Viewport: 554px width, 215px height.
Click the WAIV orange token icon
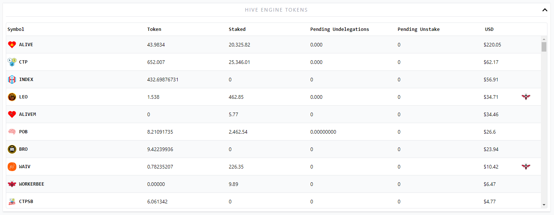pyautogui.click(x=12, y=167)
